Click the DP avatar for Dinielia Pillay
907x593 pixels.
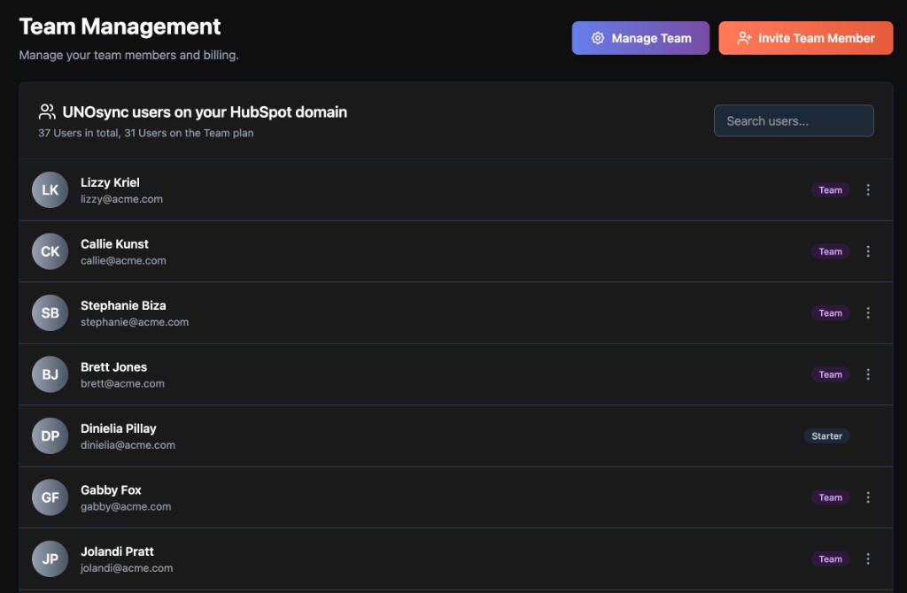pyautogui.click(x=50, y=436)
